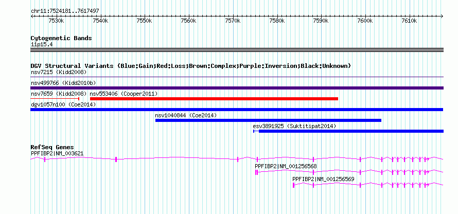Click the dgv1057n100 (Coe2014) label

coord(63,104)
